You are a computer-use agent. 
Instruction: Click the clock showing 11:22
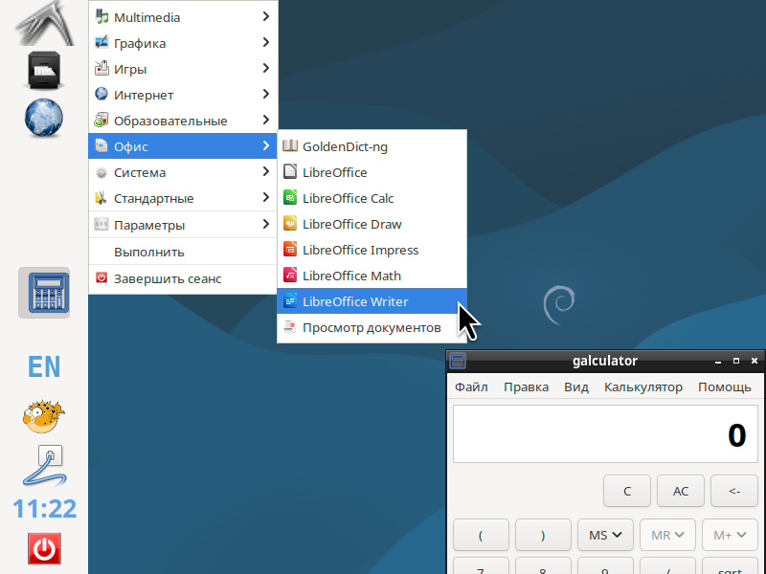pyautogui.click(x=44, y=509)
